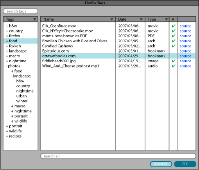
Task: Open source link for ottawafoodies.com
Action: [185, 56]
